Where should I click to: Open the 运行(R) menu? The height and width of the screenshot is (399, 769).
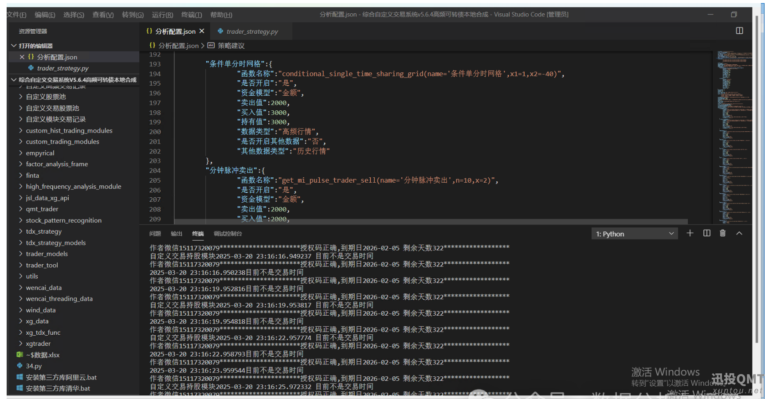point(162,15)
